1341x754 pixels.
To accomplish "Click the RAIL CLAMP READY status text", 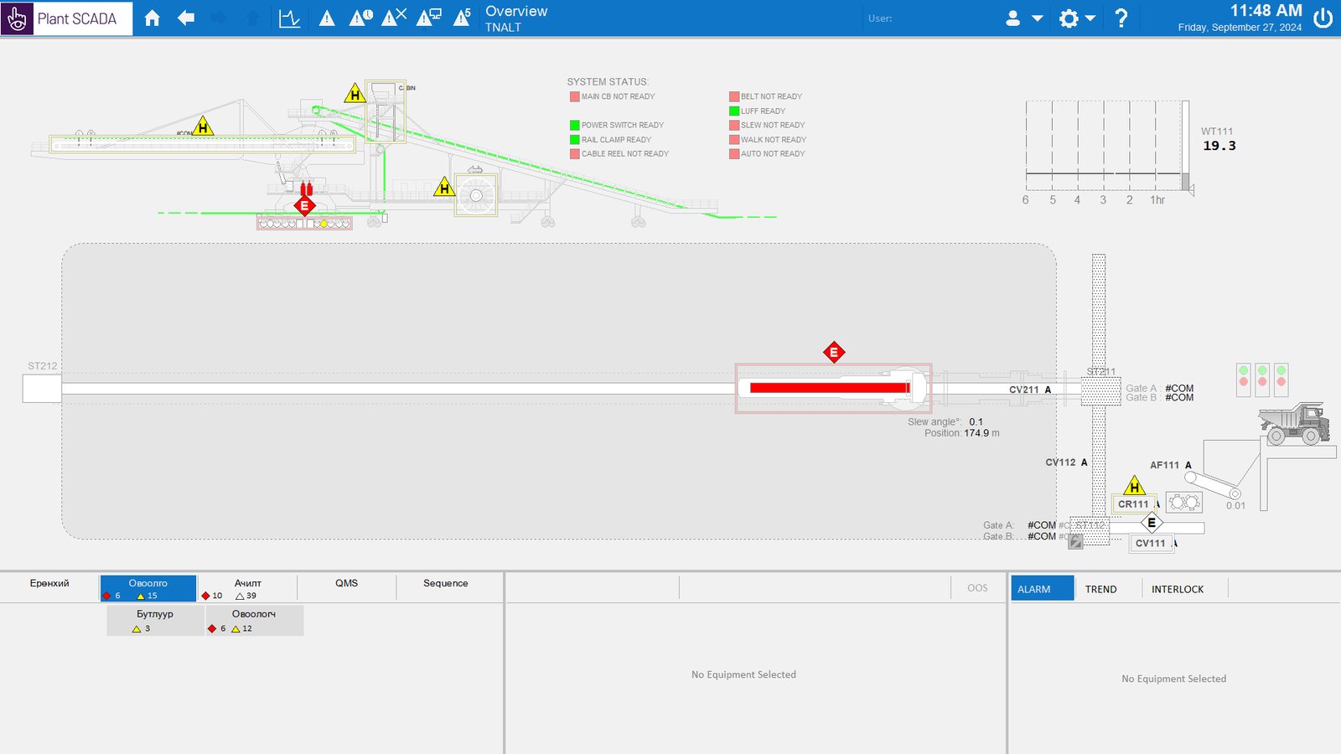I will [616, 140].
